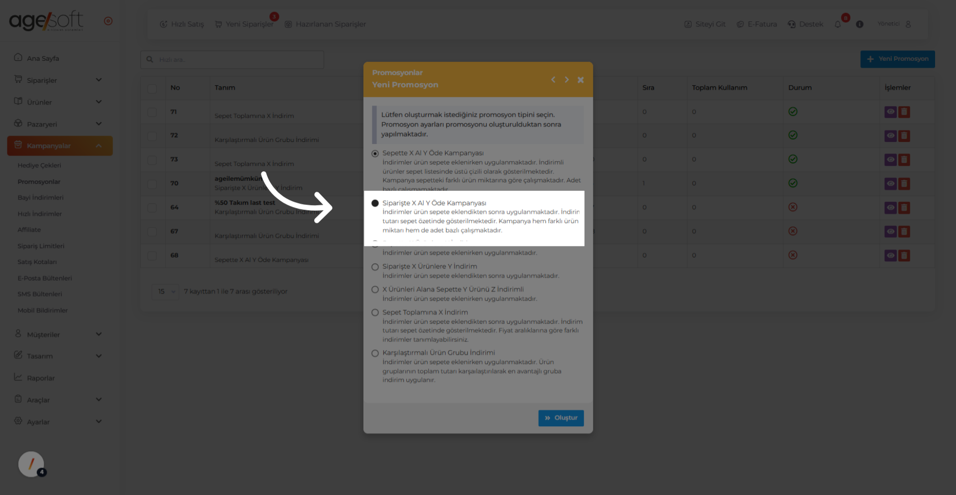Open Yeni Siparişler with badge
The image size is (956, 495).
pyautogui.click(x=244, y=24)
